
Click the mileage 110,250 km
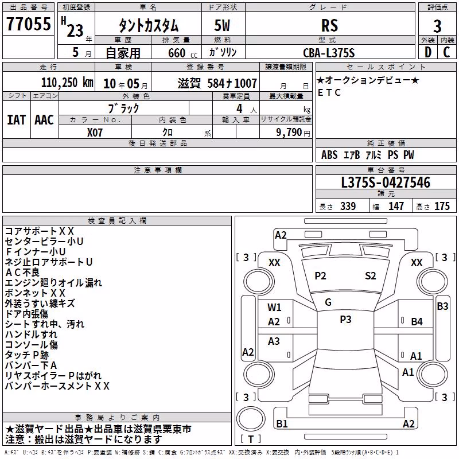(x=67, y=83)
